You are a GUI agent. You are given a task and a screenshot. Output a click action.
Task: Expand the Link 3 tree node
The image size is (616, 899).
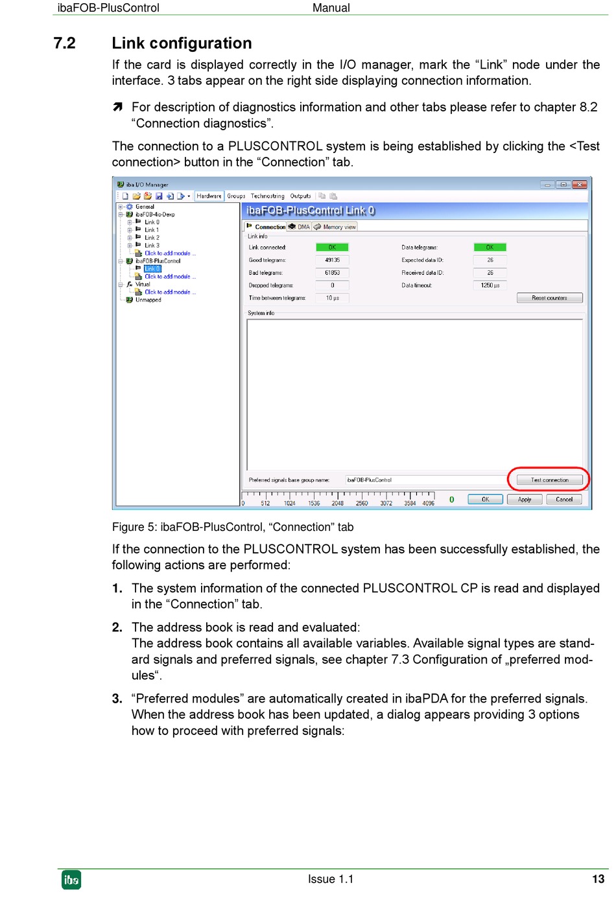point(130,246)
